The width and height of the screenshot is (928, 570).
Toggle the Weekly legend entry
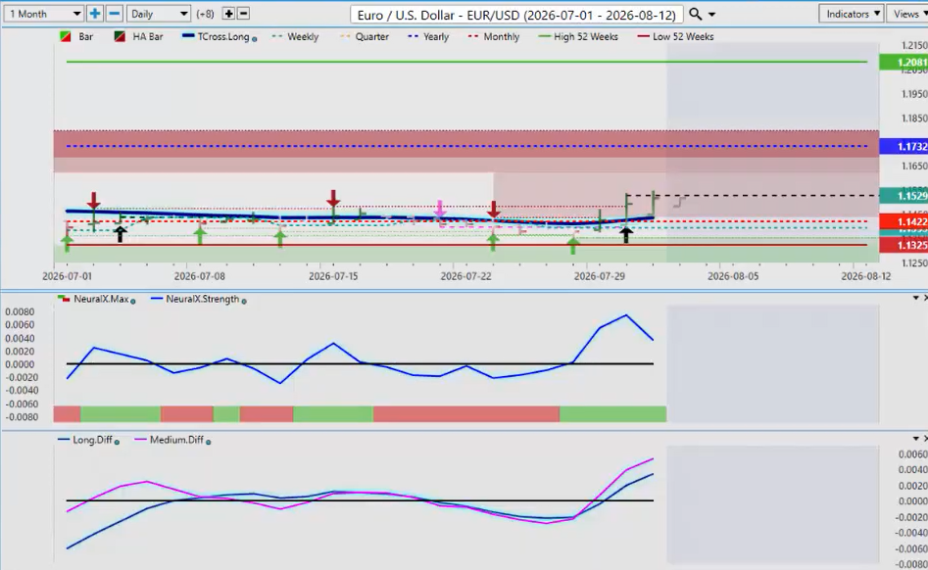(295, 36)
